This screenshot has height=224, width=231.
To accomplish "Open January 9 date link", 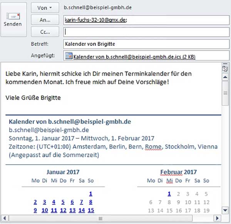I will click(x=35, y=210).
